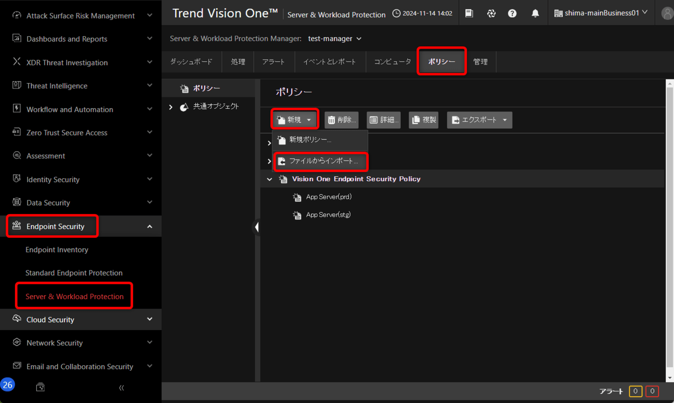Open the エクスポート dropdown arrow
The width and height of the screenshot is (674, 403).
[x=505, y=120]
